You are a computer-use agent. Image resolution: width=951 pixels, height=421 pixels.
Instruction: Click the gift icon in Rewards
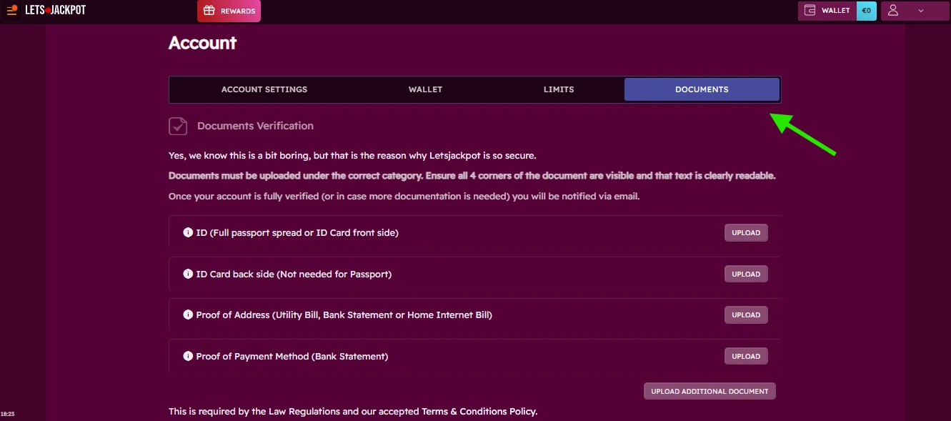click(209, 11)
